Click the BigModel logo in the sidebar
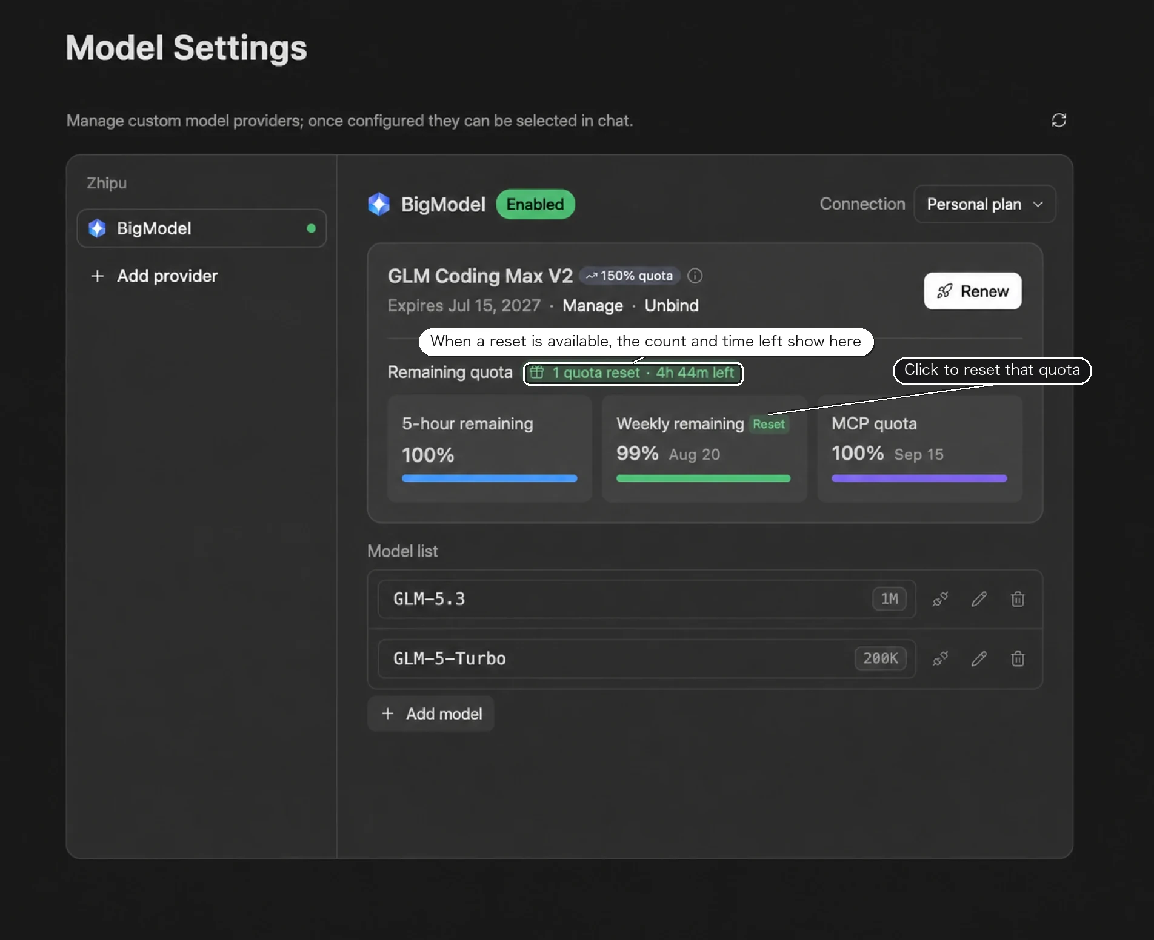The width and height of the screenshot is (1154, 940). [98, 228]
